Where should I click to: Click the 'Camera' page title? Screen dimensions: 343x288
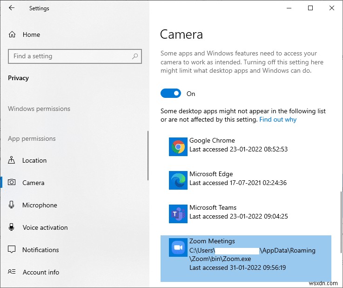182,34
